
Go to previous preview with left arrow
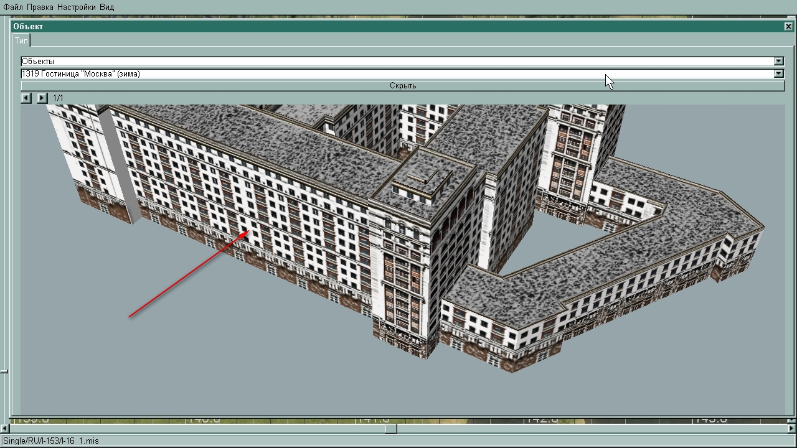[x=26, y=98]
